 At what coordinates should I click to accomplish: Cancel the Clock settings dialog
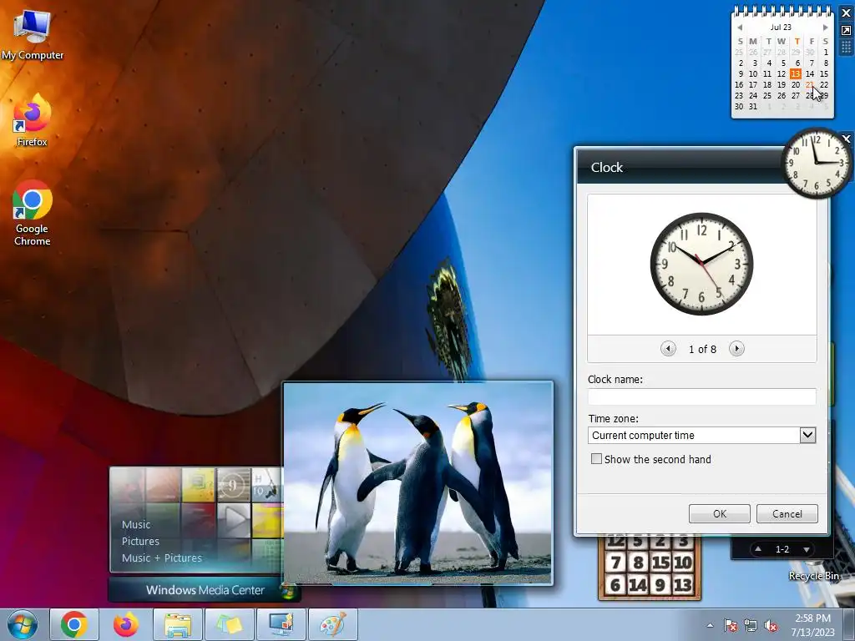click(x=787, y=513)
